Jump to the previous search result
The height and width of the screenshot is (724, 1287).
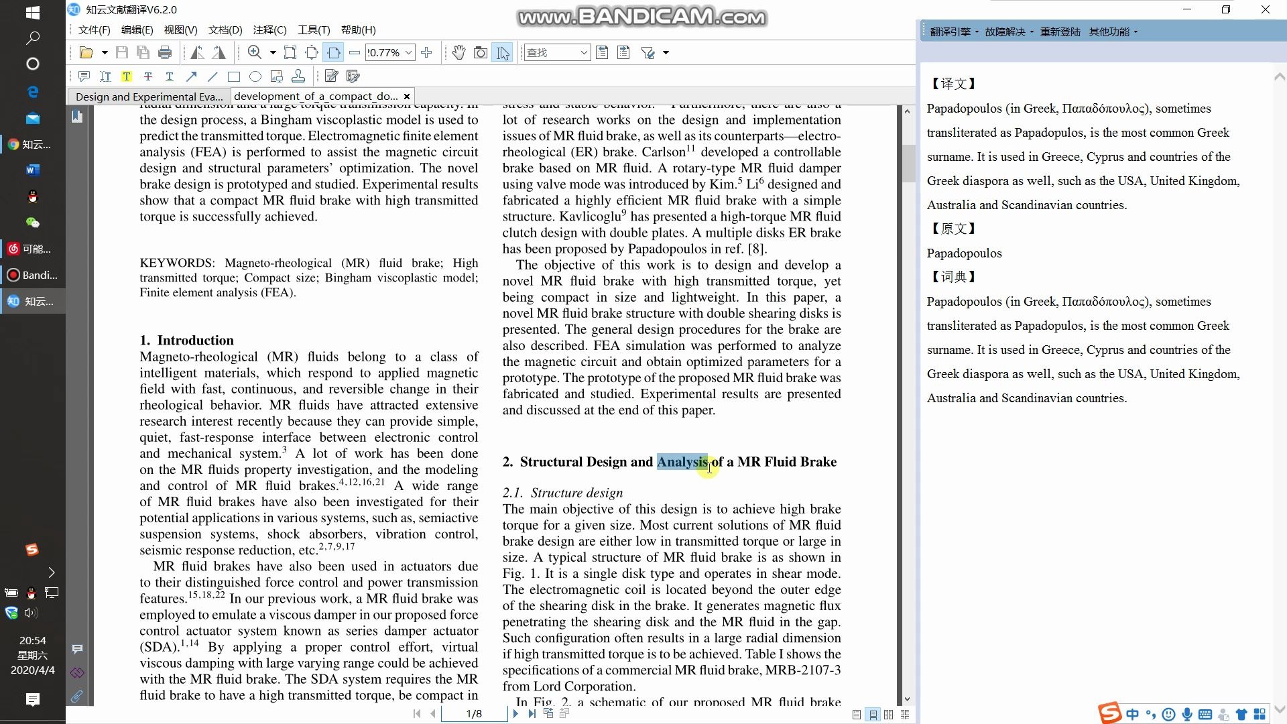click(602, 52)
